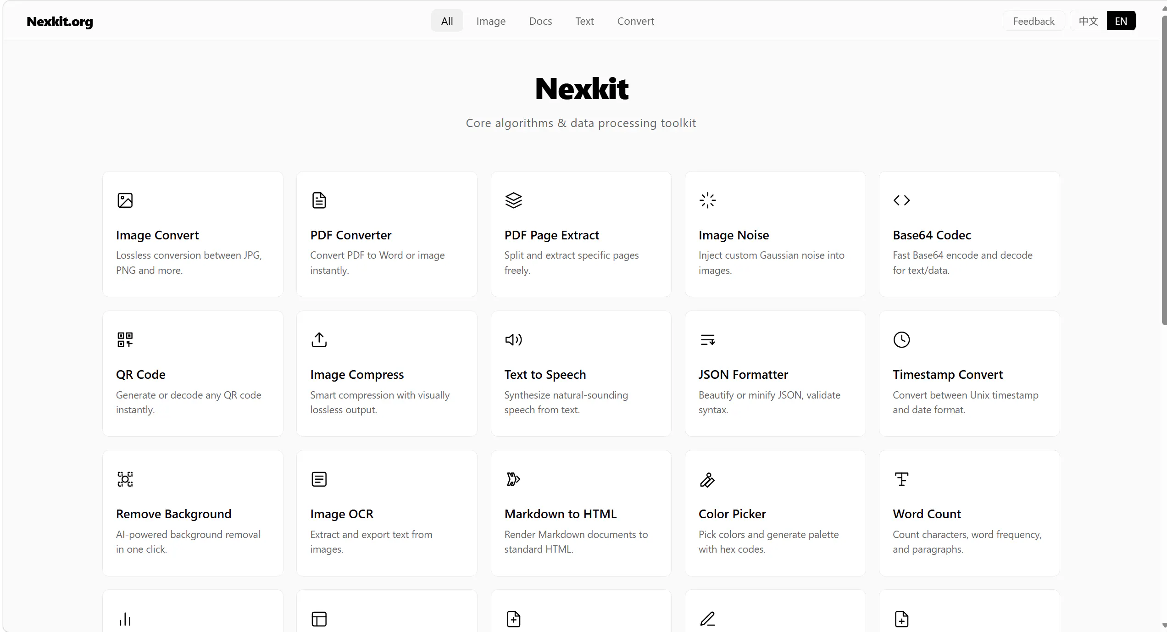Screen dimensions: 1167x632
Task: Click 'AI-powered background removal in one click.' text
Action: click(188, 542)
